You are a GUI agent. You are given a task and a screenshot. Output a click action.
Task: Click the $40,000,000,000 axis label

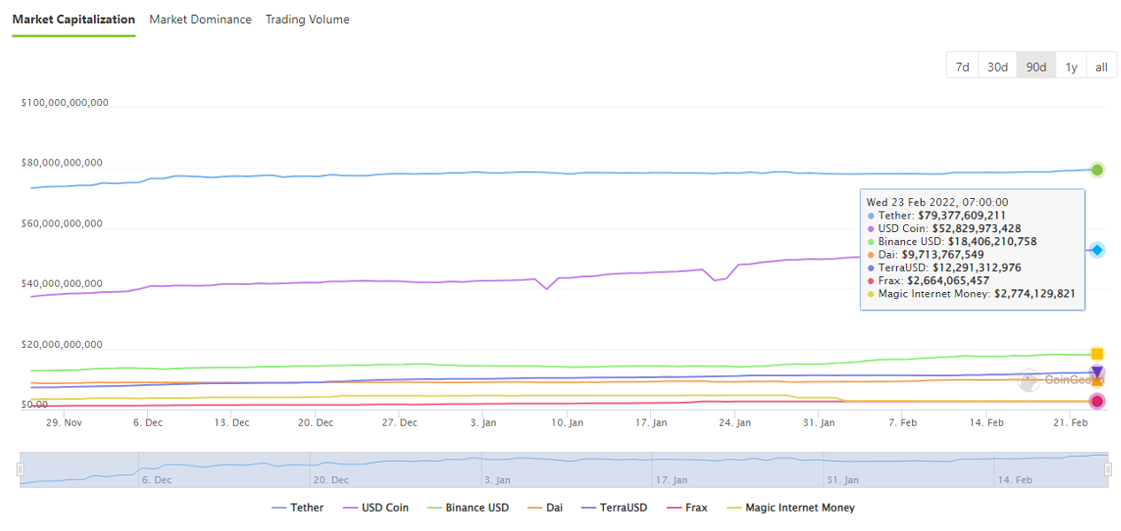[x=62, y=283]
